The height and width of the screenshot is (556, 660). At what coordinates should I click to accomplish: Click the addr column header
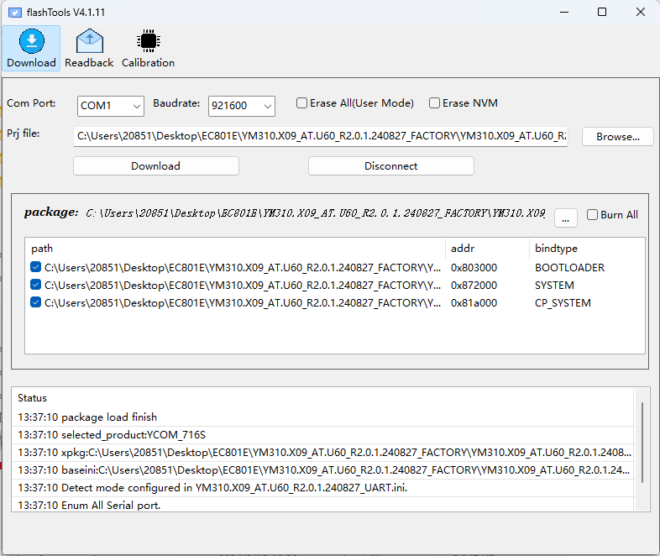487,249
